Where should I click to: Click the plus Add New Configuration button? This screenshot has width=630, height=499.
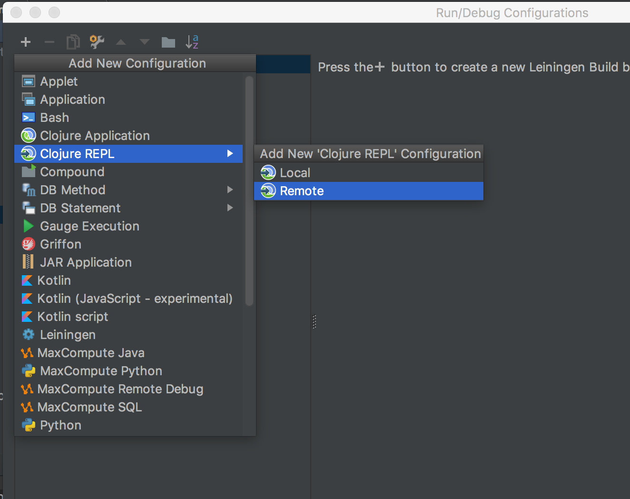point(26,42)
